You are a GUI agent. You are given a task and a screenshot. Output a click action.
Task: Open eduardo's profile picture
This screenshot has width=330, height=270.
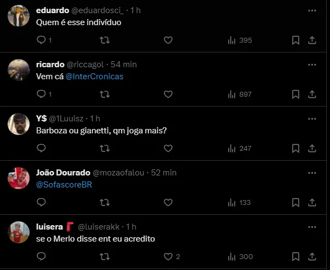pos(19,16)
